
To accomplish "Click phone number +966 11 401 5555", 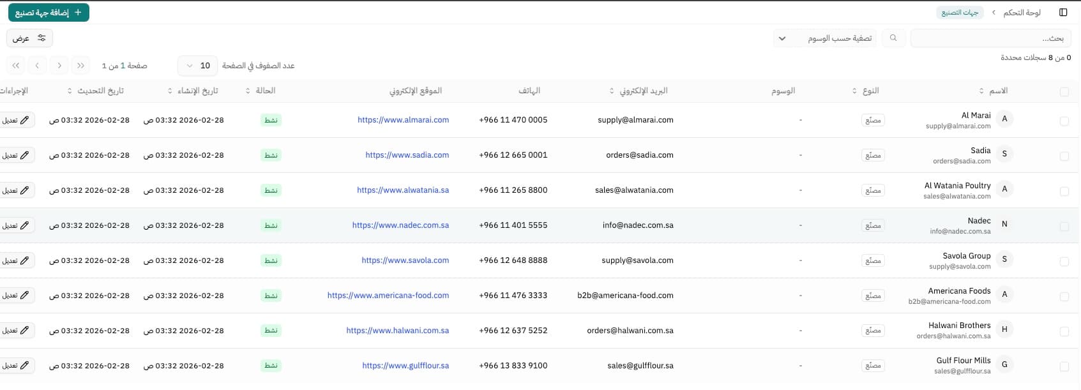I will click(x=513, y=225).
